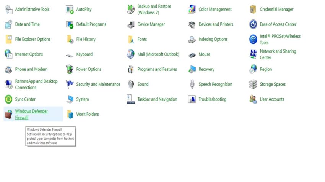Open the Security and Maintenance link
This screenshot has height=182, width=325.
[98, 84]
